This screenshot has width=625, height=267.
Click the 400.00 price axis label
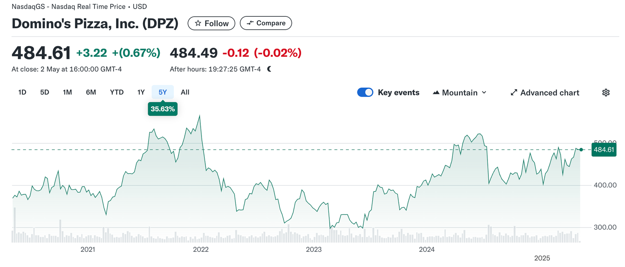click(x=605, y=185)
